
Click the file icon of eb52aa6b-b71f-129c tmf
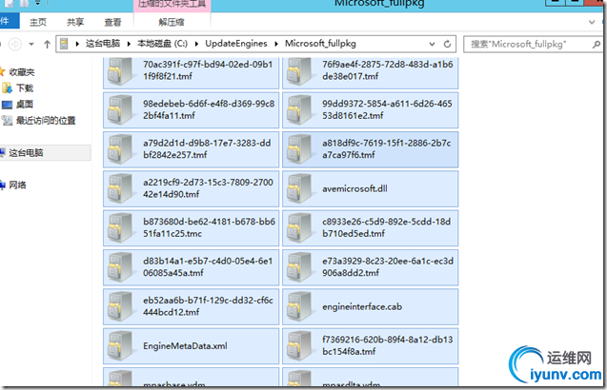120,306
